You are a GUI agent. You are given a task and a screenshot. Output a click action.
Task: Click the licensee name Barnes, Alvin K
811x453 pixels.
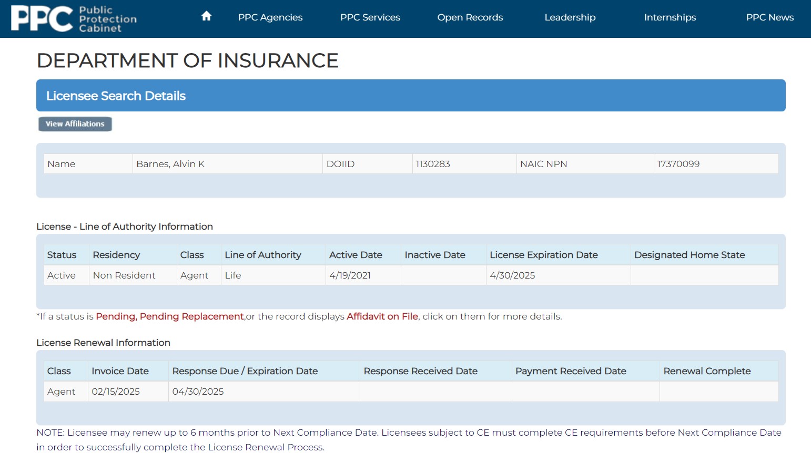[170, 164]
